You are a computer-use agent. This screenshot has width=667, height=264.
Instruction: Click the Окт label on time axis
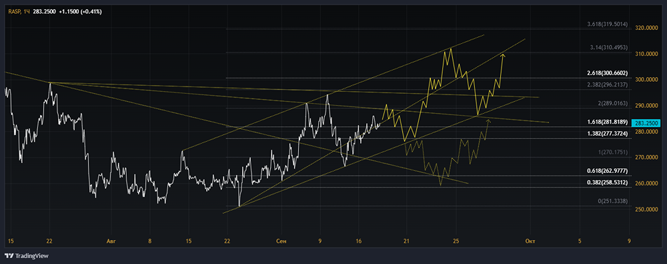(530, 241)
